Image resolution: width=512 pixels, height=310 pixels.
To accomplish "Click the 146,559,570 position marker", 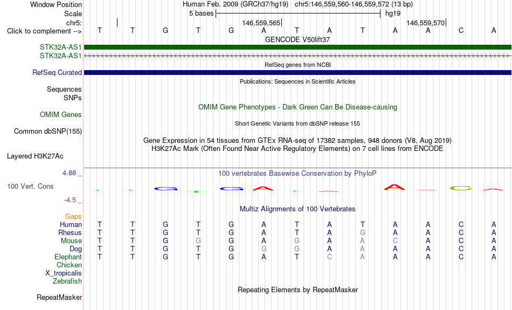I will coord(426,23).
